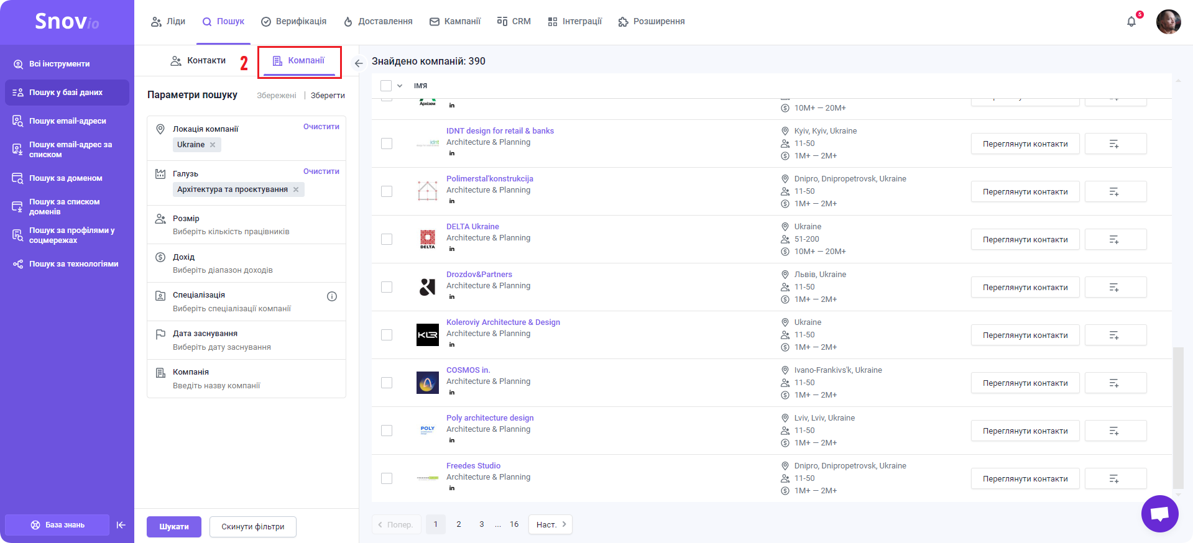
Task: Clear the location filter Очистити
Action: (x=321, y=127)
